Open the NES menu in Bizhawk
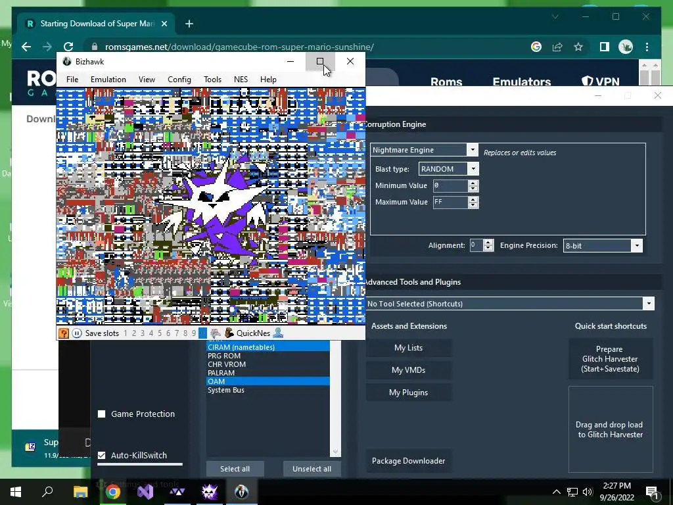 click(241, 80)
